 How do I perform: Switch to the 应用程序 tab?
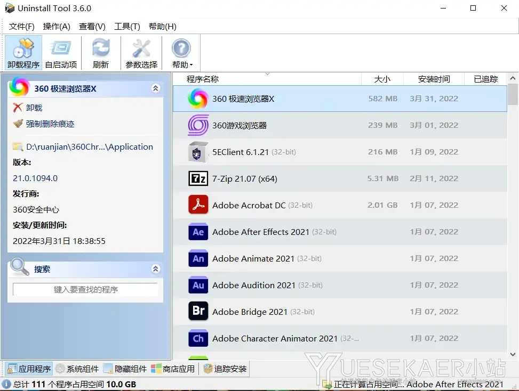pos(29,369)
